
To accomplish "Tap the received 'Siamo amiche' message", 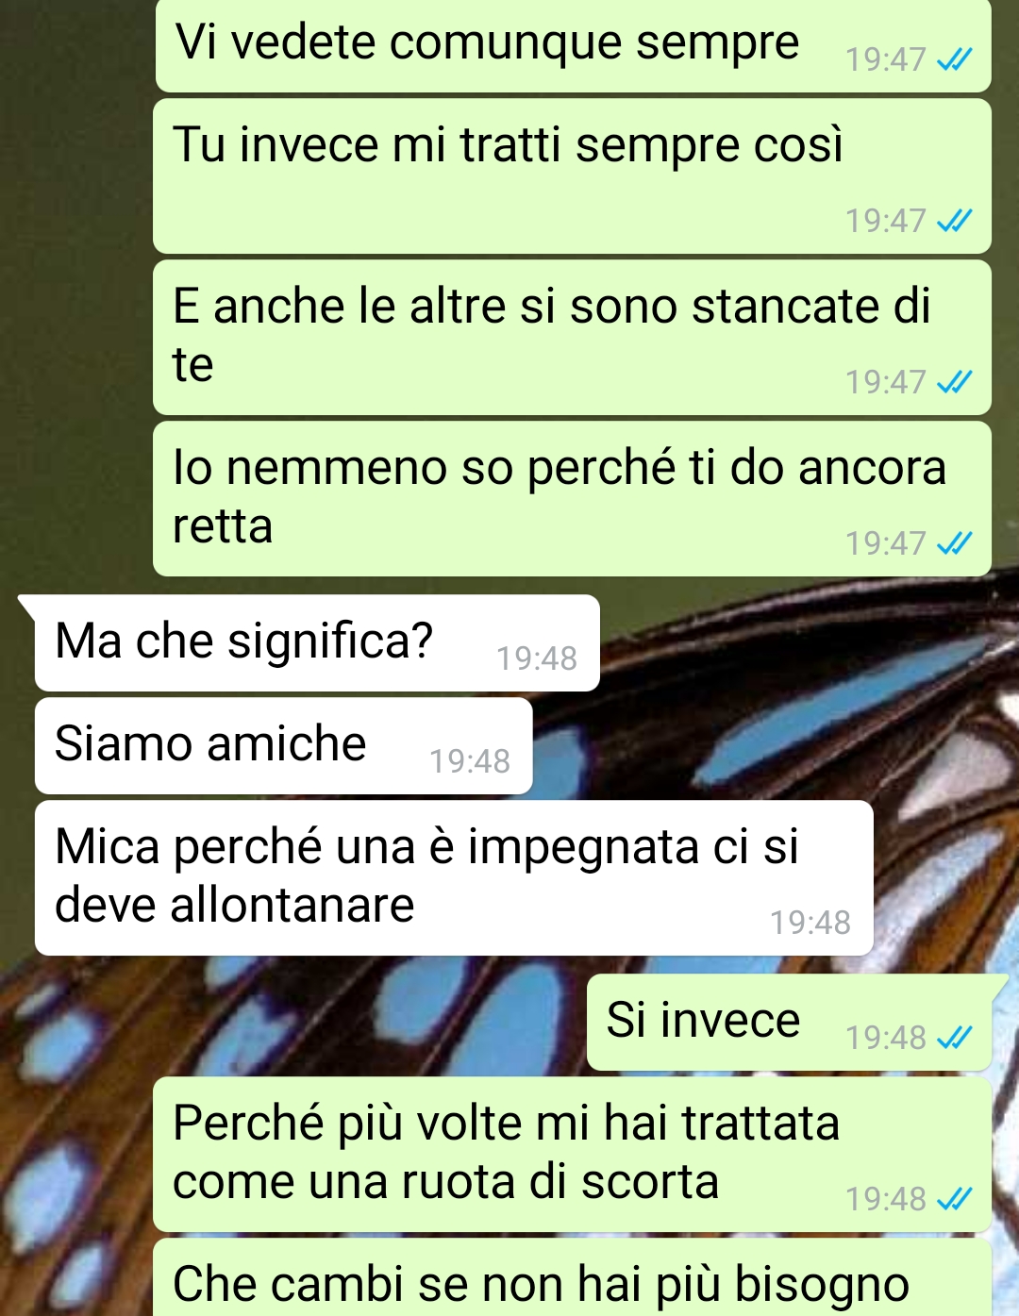I will (283, 746).
